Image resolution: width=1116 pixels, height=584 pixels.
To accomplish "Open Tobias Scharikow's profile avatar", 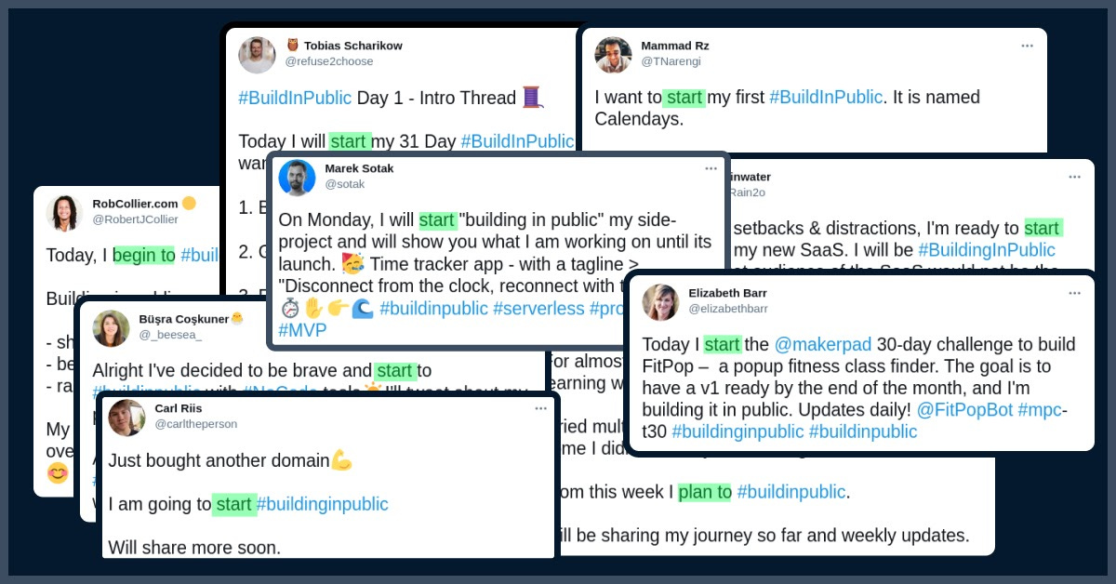I will click(257, 55).
